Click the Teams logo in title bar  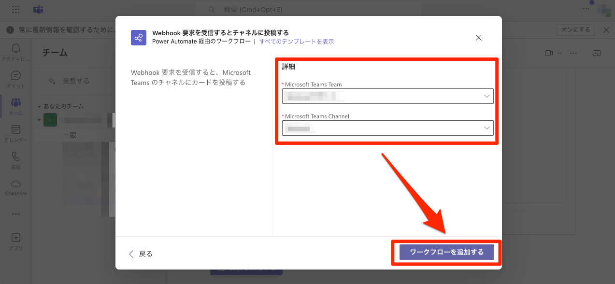tap(38, 10)
